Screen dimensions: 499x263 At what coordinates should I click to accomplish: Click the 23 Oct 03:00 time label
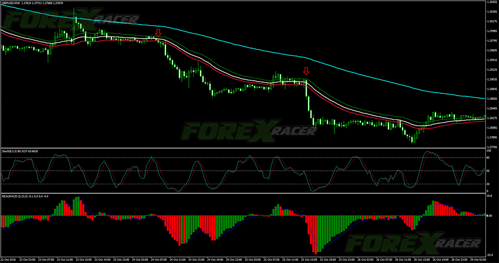pyautogui.click(x=28, y=259)
